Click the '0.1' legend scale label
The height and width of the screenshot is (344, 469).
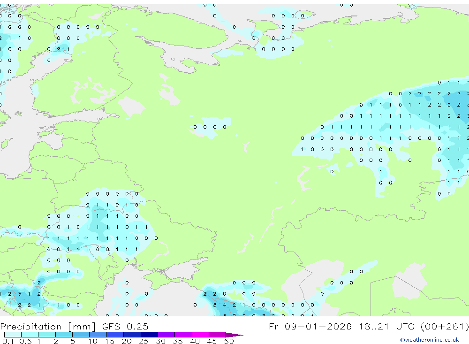click(8, 341)
